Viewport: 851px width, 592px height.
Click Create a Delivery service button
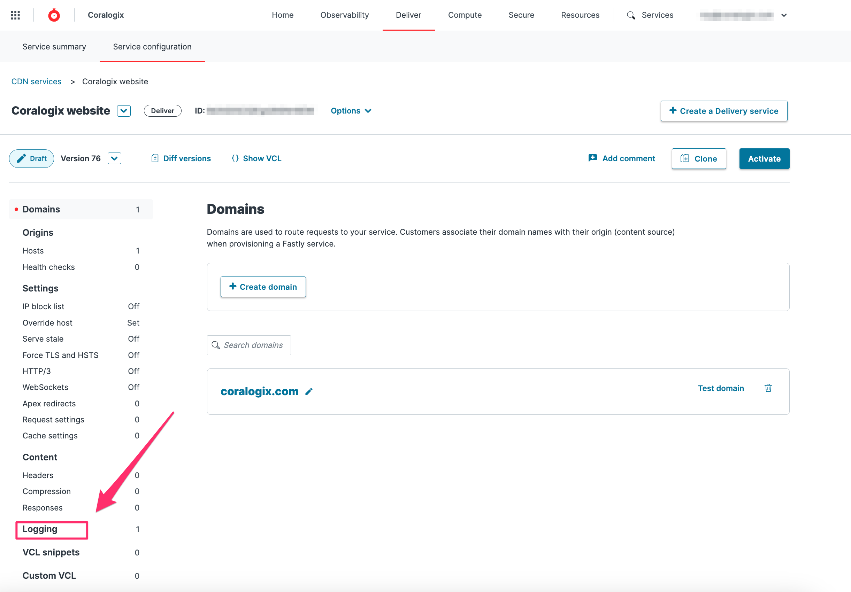(723, 111)
